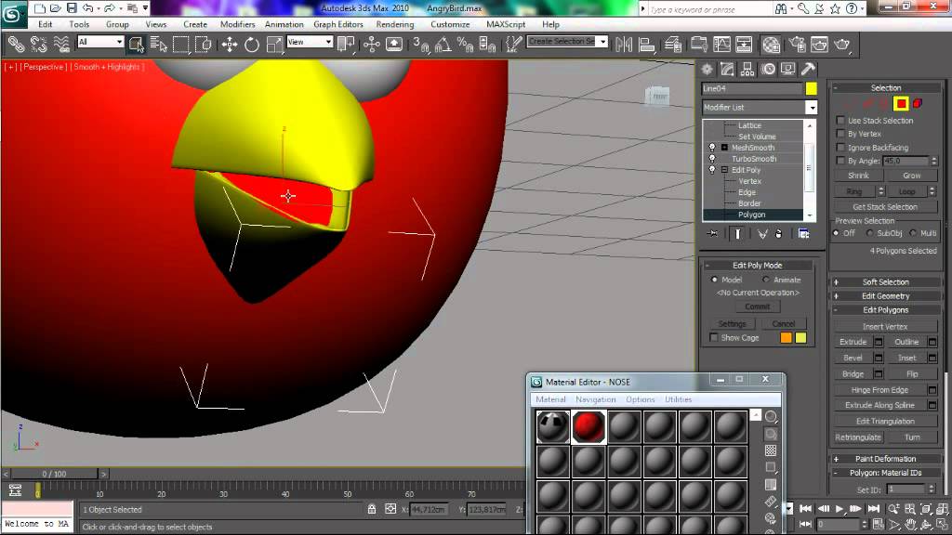Viewport: 952px width, 535px height.
Task: Click the Align tool icon
Action: (x=647, y=45)
